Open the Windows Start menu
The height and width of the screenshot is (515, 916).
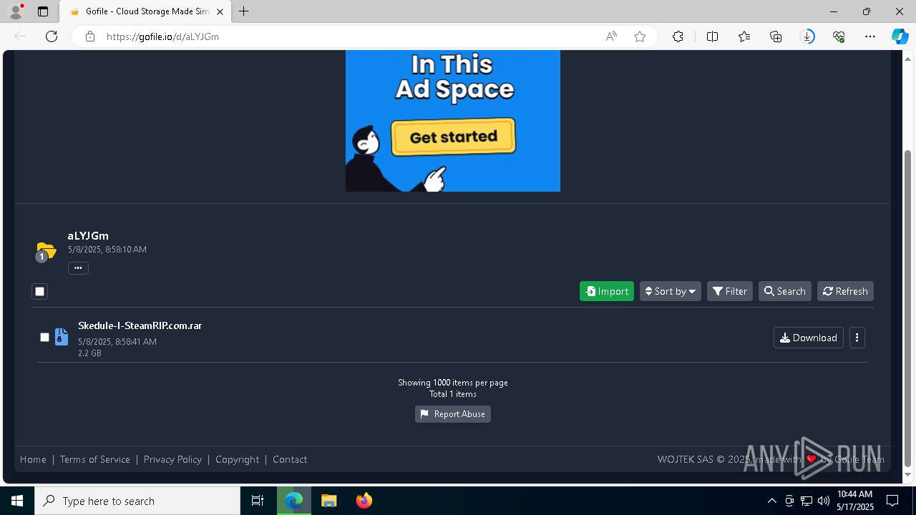tap(17, 501)
